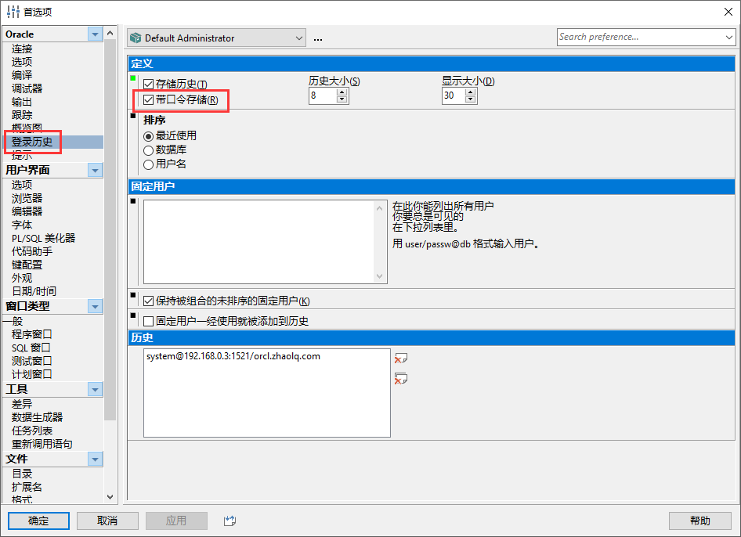Click the green marker beside 存储历史
This screenshot has width=741, height=537.
coord(133,78)
